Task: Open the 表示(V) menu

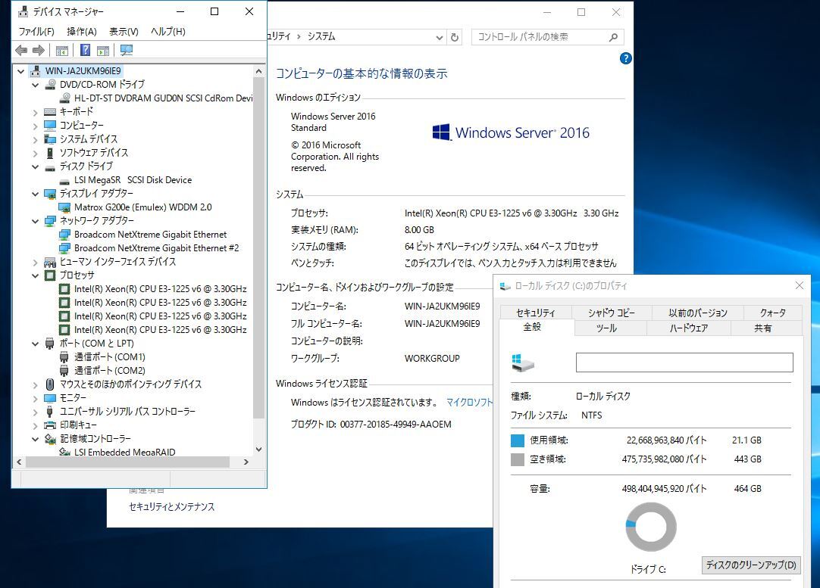Action: coord(124,31)
